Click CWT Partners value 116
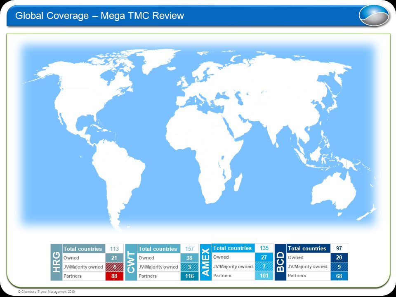Viewport: 396px width, 297px height. tap(189, 276)
